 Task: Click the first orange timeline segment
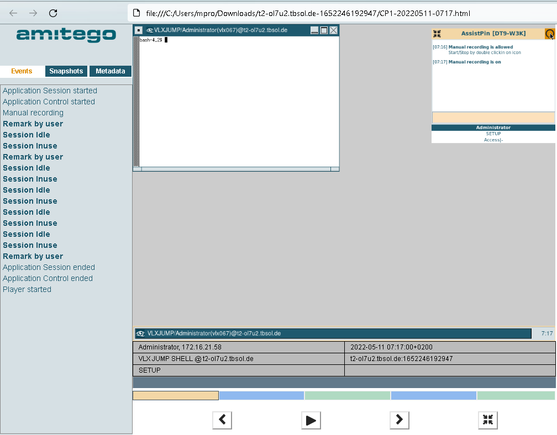tap(176, 395)
